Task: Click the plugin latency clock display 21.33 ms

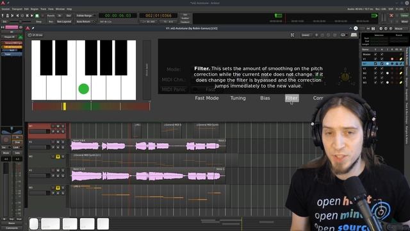Action: (35, 35)
